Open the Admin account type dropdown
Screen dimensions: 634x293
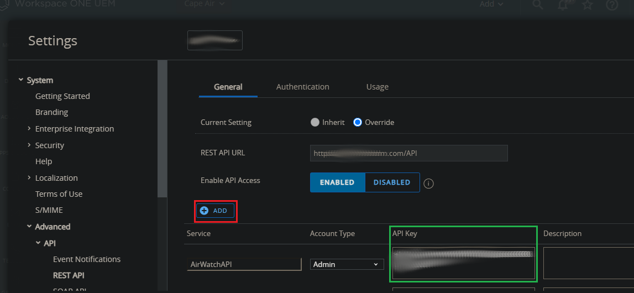pos(347,264)
